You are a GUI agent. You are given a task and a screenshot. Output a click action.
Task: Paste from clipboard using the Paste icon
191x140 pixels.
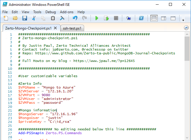tap(53, 18)
